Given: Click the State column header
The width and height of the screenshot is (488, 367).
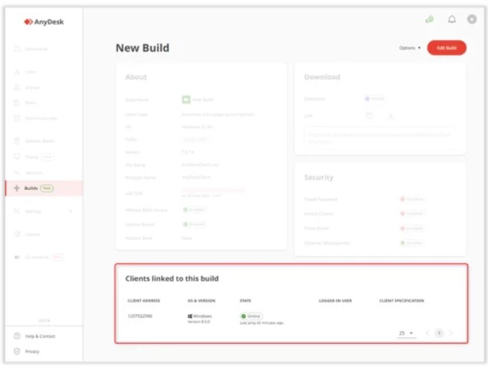Looking at the screenshot, I should (246, 301).
